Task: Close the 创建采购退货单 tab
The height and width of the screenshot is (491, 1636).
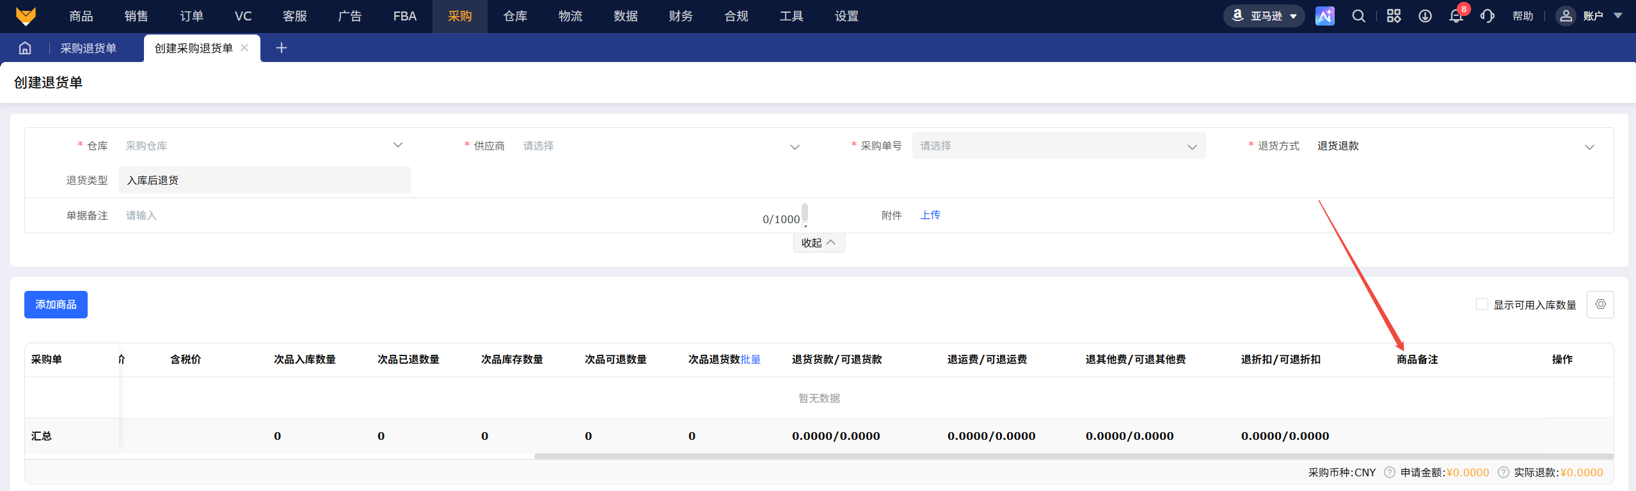Action: (x=244, y=48)
